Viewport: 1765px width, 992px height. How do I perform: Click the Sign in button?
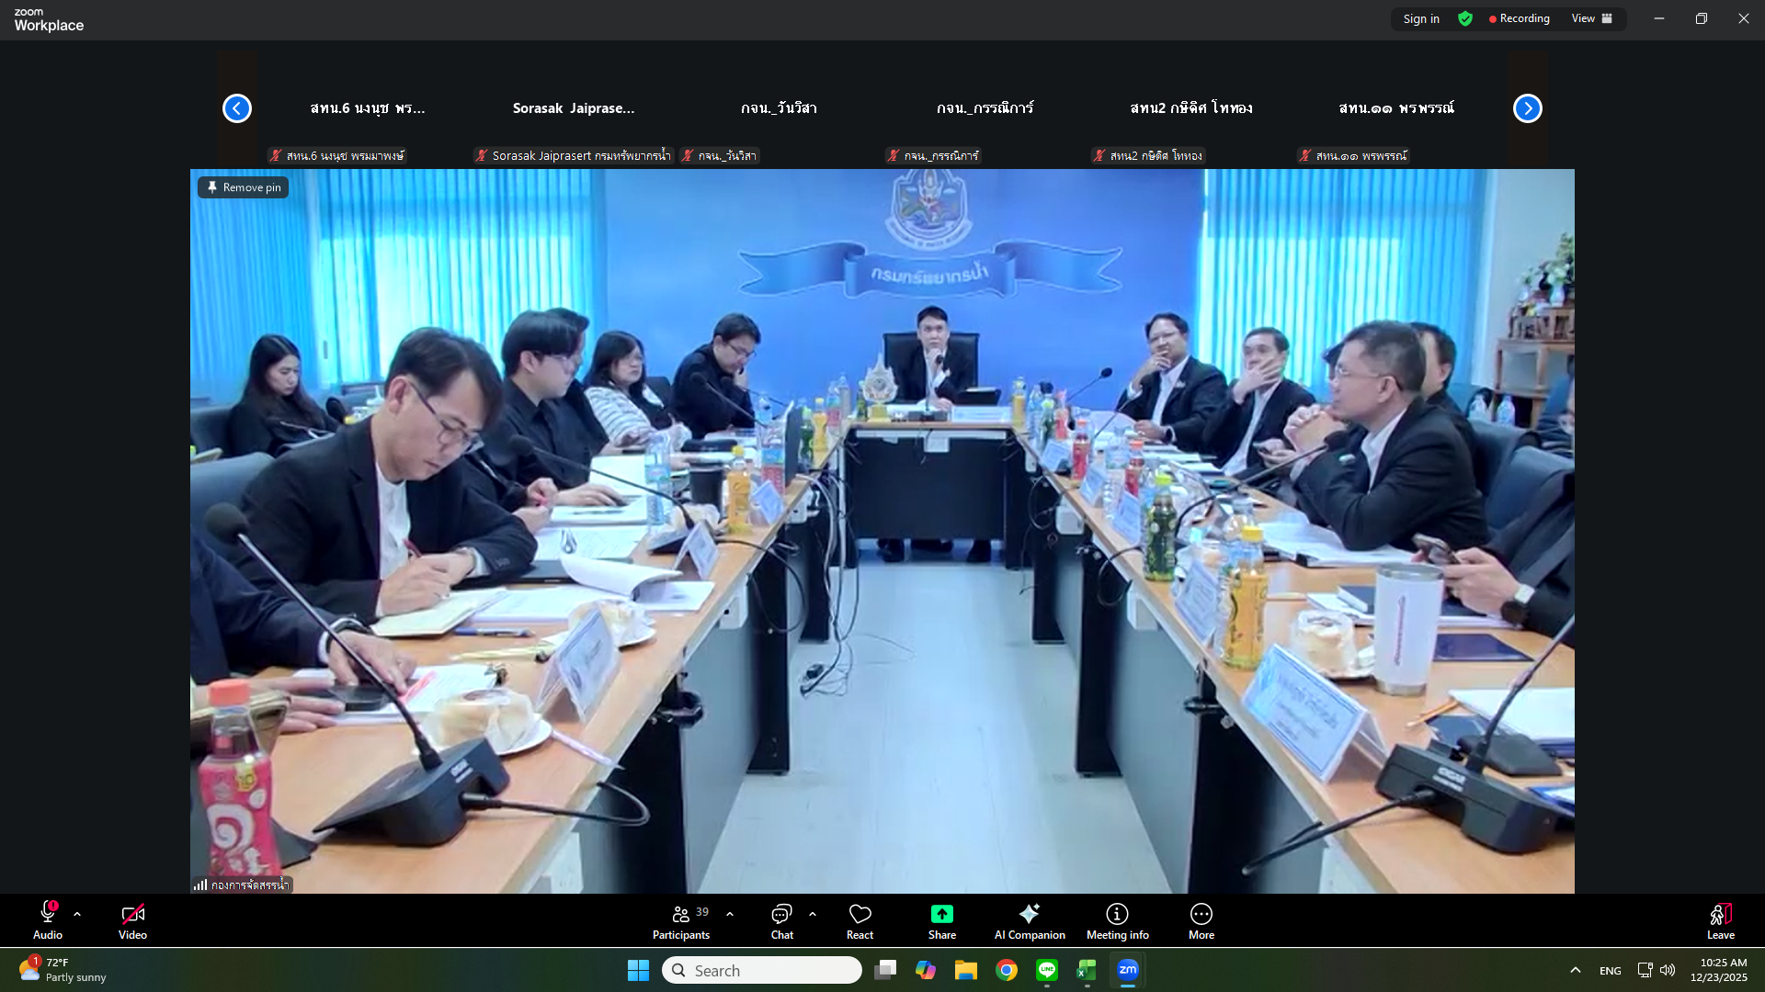tap(1421, 18)
